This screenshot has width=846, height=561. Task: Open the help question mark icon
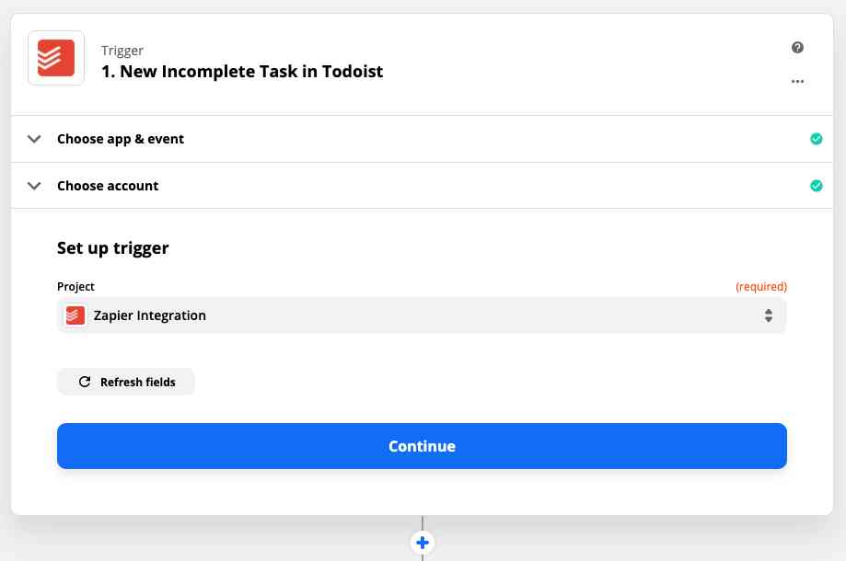pyautogui.click(x=797, y=47)
